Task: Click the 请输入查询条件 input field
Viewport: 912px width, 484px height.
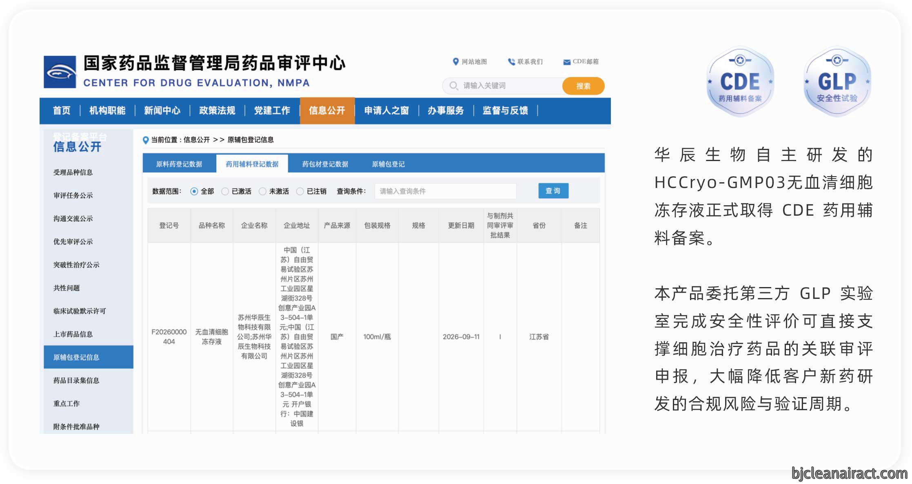Action: coord(446,191)
